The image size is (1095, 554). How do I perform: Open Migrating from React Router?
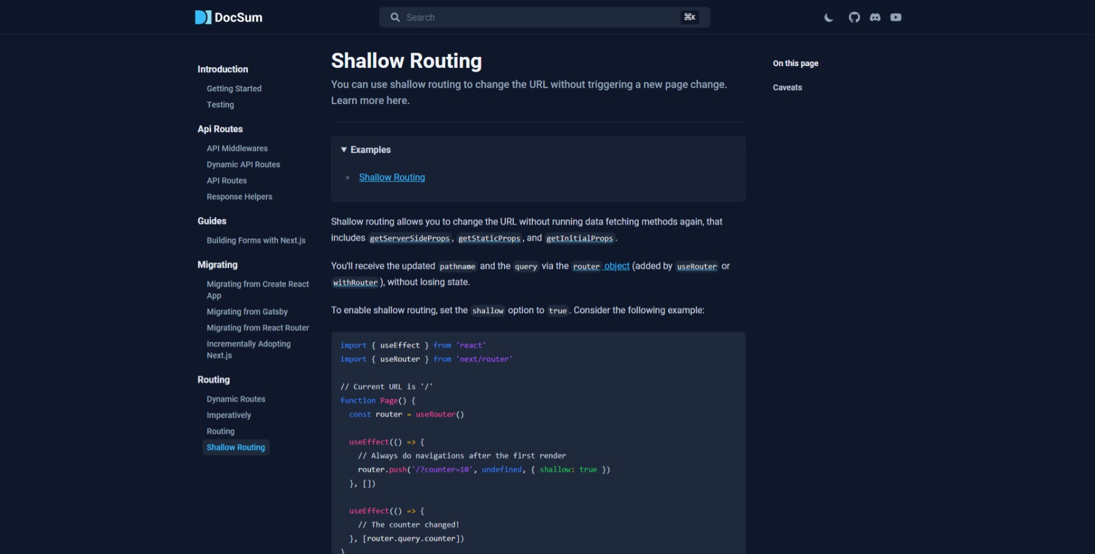coord(258,328)
